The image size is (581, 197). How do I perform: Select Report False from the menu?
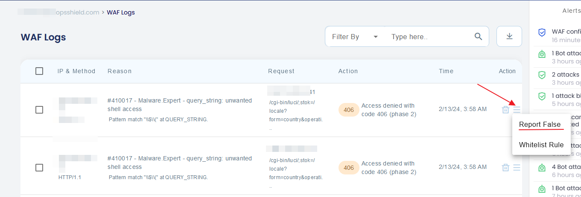point(540,125)
